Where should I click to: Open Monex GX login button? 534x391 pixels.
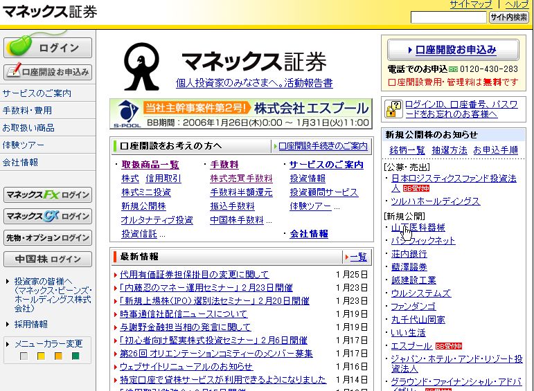48,217
